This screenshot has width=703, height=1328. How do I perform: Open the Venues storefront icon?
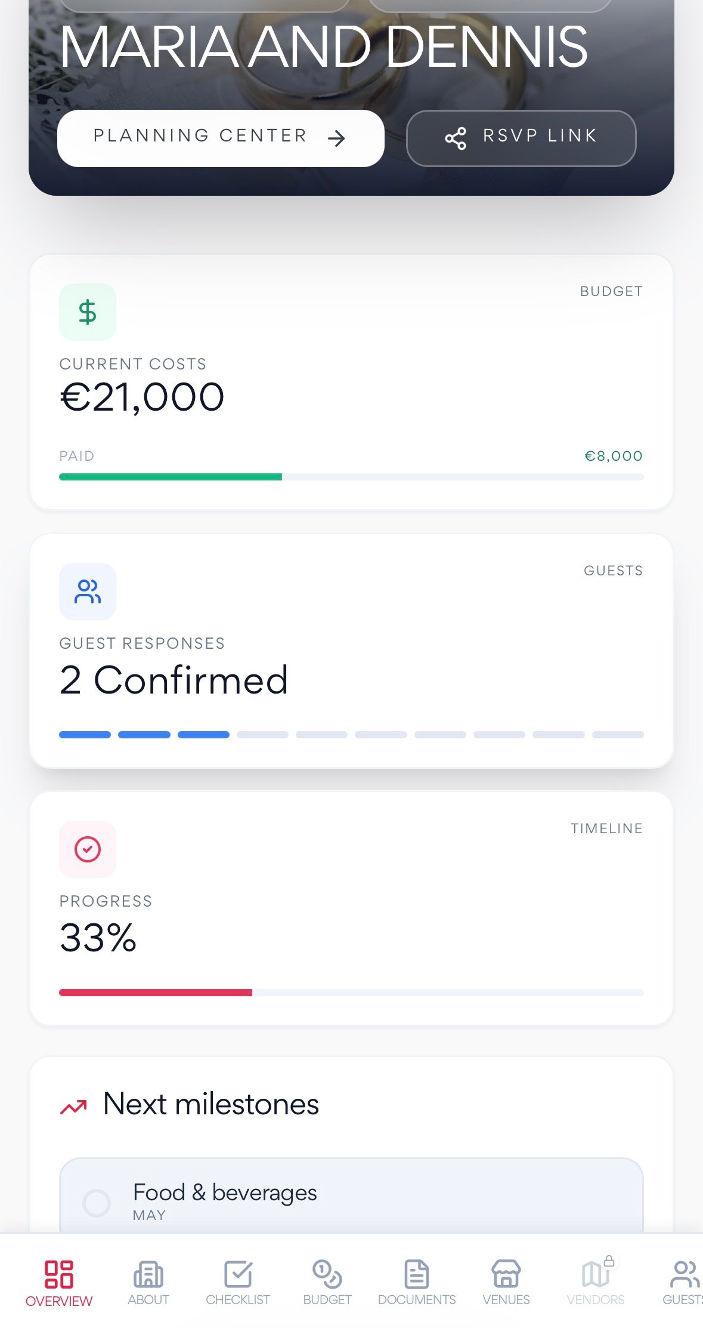(506, 1274)
